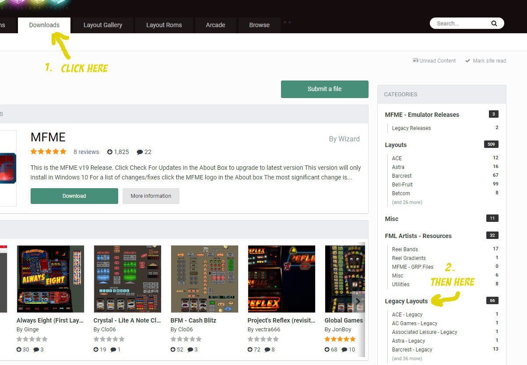
Task: Click Global Games orange star rating
Action: [340, 339]
